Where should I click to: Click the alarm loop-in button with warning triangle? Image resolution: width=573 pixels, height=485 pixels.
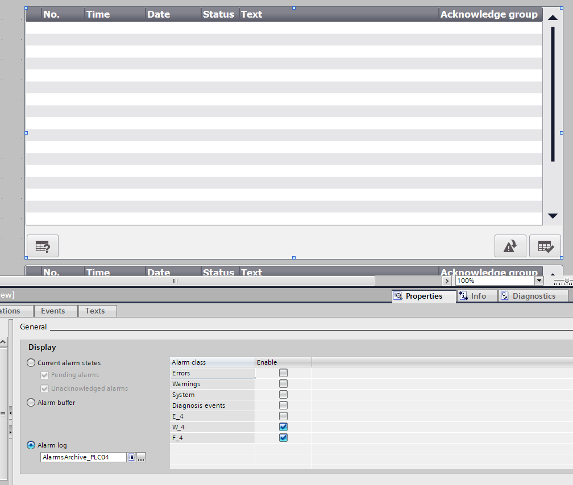(510, 246)
